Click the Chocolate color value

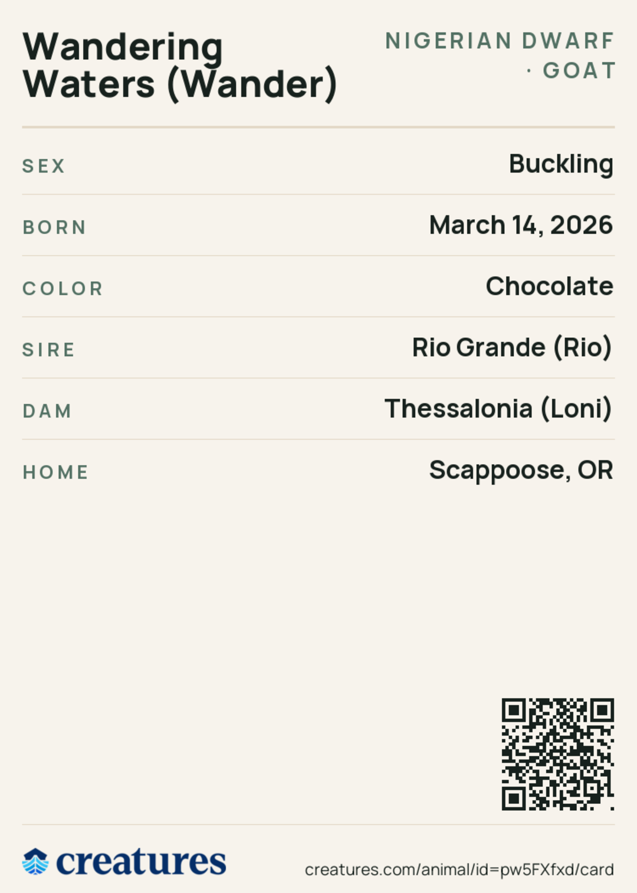coord(550,286)
